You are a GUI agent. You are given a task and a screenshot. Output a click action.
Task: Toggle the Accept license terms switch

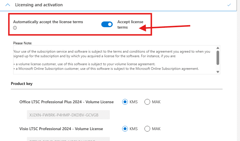point(107,25)
